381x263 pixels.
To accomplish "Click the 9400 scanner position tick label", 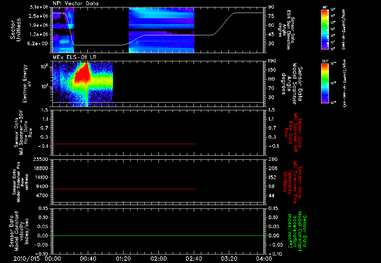I will click(42, 186).
